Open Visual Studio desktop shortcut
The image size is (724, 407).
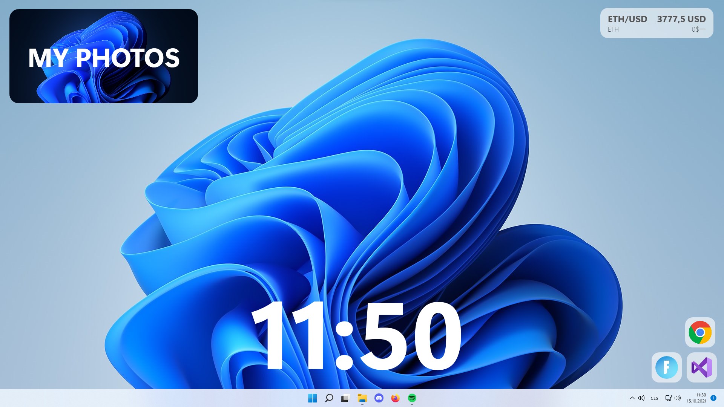(x=701, y=367)
